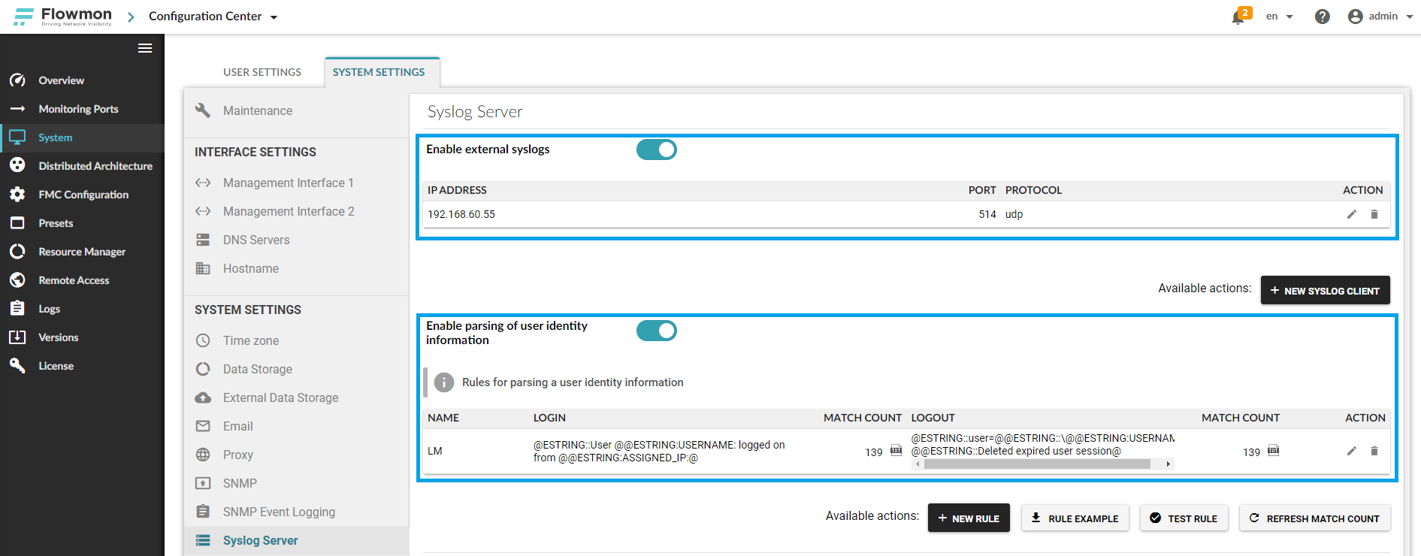Open the help question mark icon

[1322, 17]
